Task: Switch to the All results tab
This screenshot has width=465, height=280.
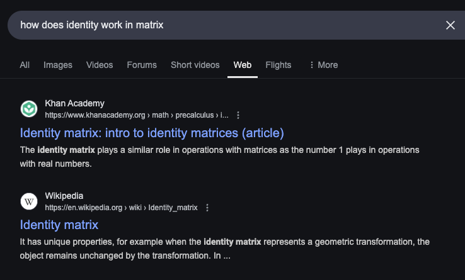Action: tap(25, 65)
